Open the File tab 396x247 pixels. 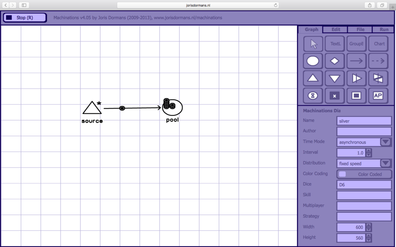[x=360, y=29]
